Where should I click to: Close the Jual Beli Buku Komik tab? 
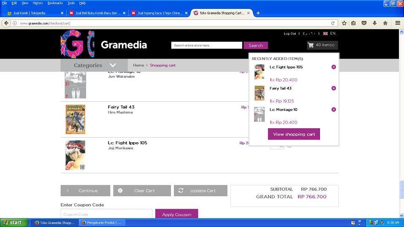(124, 13)
